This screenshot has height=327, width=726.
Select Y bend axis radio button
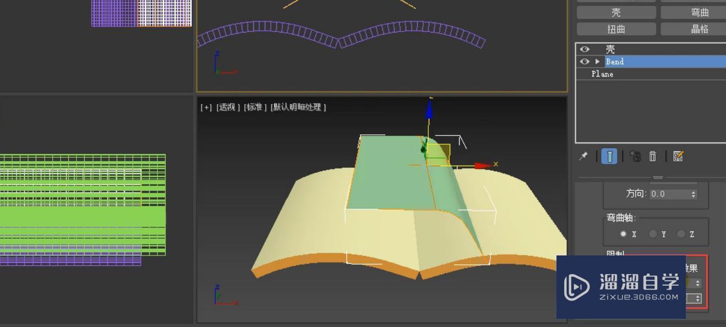(653, 234)
